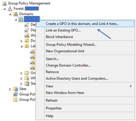Viewport: 136px width, 121px height.
Task: Click the Group Policy Management root icon
Action: [4, 3]
